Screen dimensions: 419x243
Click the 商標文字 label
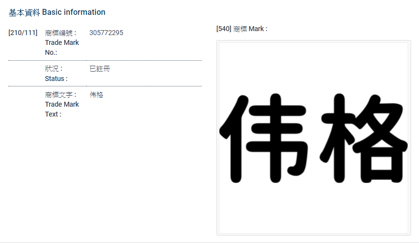60,95
